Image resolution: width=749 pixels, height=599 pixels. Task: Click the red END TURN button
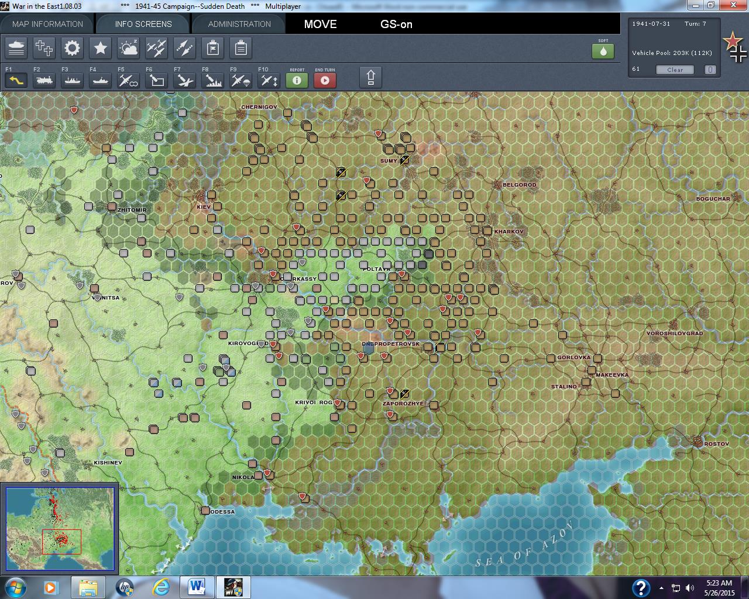pyautogui.click(x=325, y=80)
